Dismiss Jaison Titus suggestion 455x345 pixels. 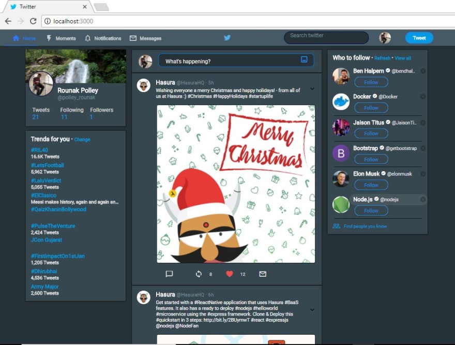pos(423,123)
